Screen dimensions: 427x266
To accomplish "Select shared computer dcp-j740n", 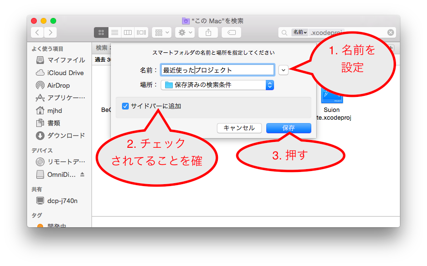I will pyautogui.click(x=57, y=201).
